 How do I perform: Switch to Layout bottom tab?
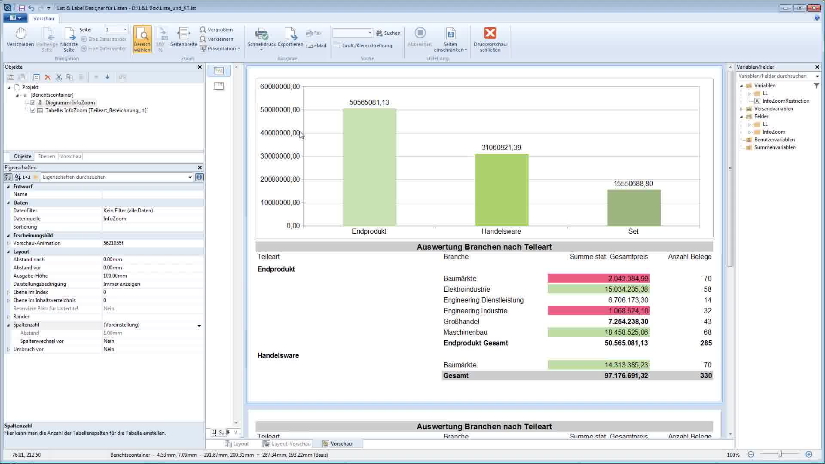(237, 444)
